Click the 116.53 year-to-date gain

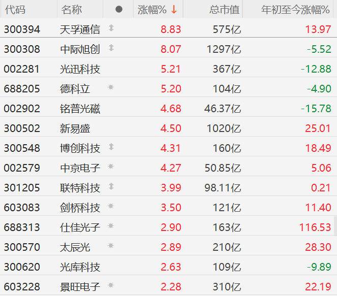point(315,227)
